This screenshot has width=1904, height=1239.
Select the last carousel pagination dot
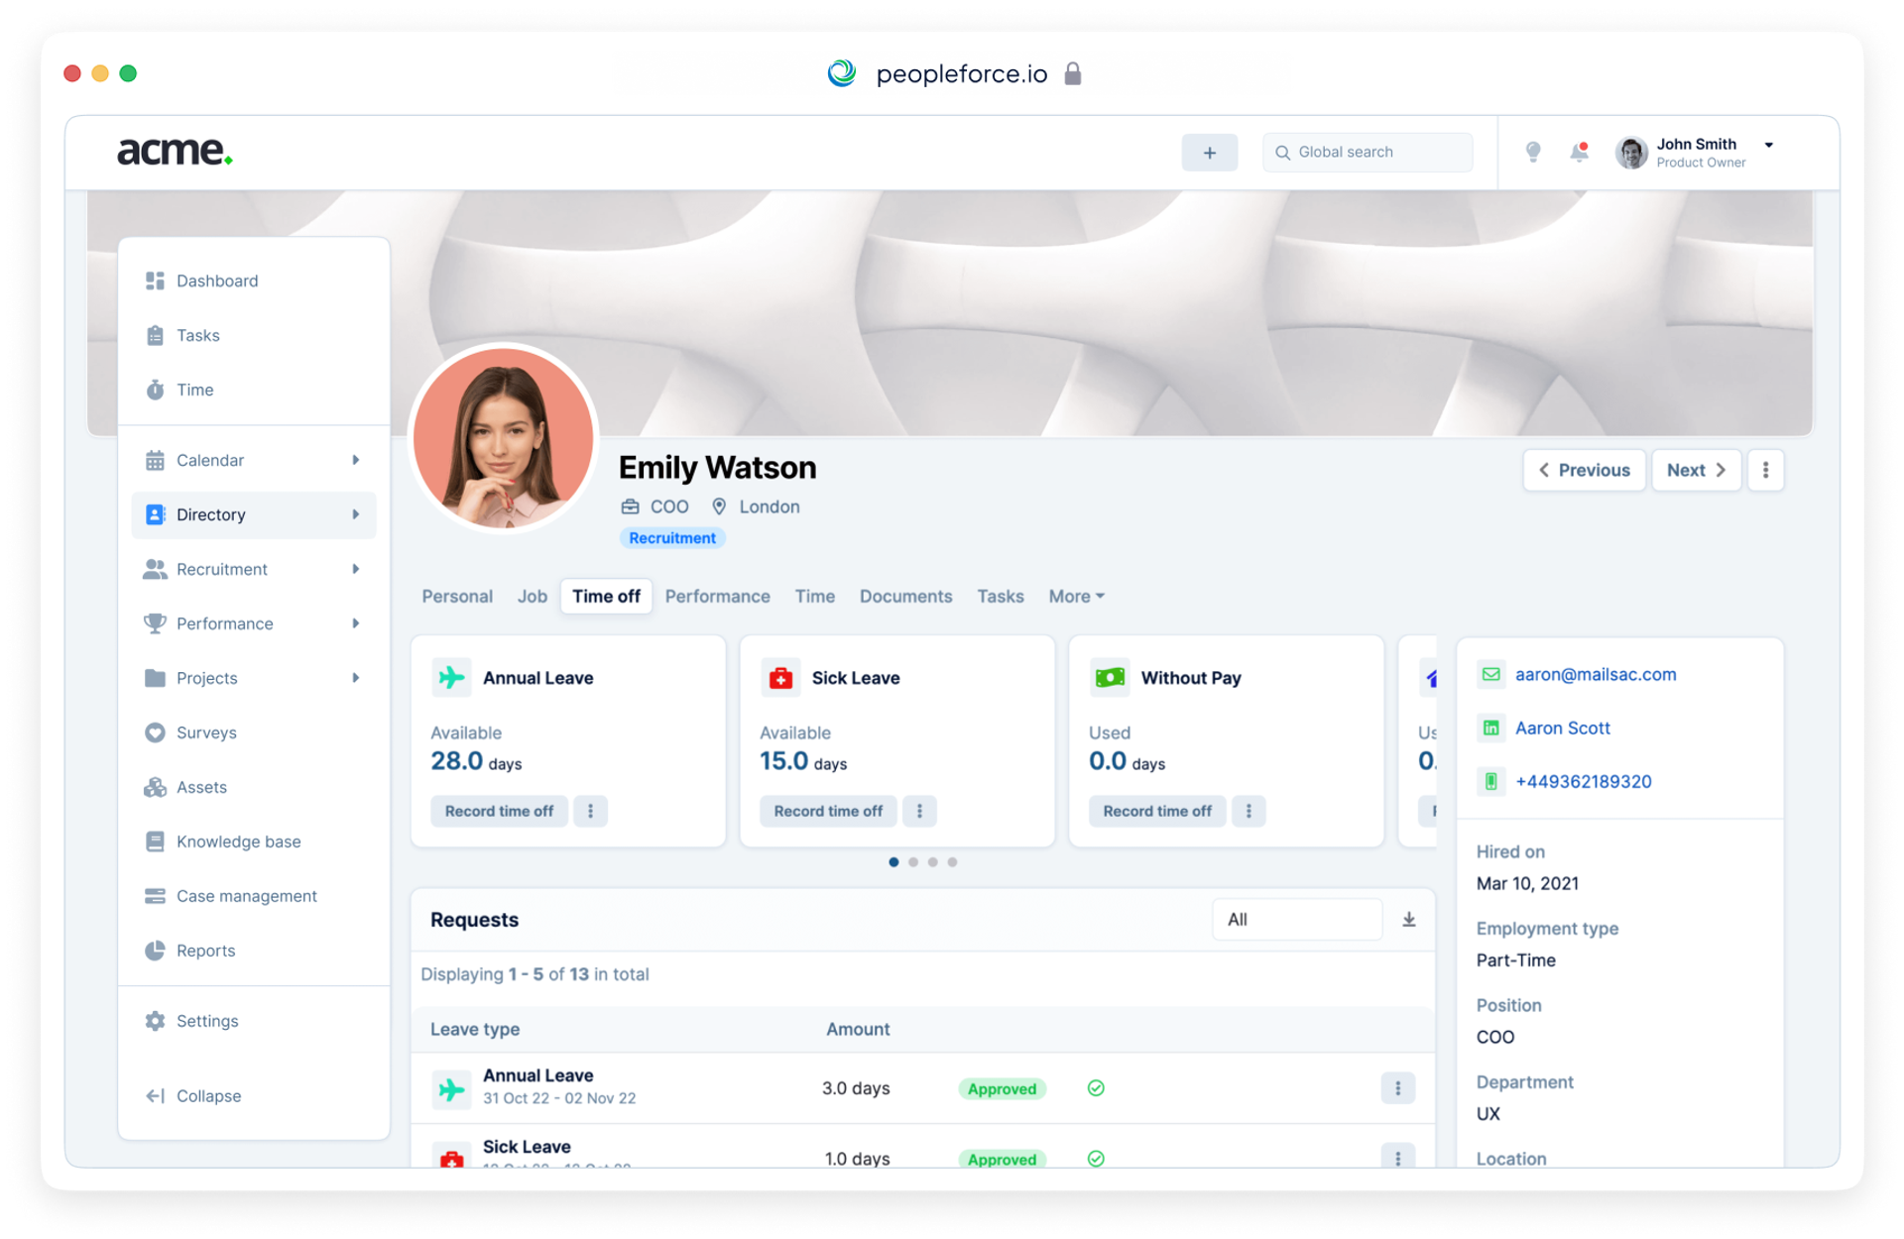pos(952,862)
